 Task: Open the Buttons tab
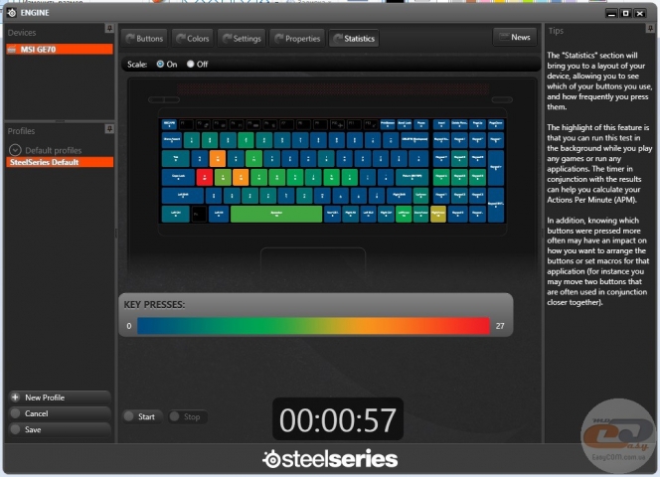tap(144, 39)
